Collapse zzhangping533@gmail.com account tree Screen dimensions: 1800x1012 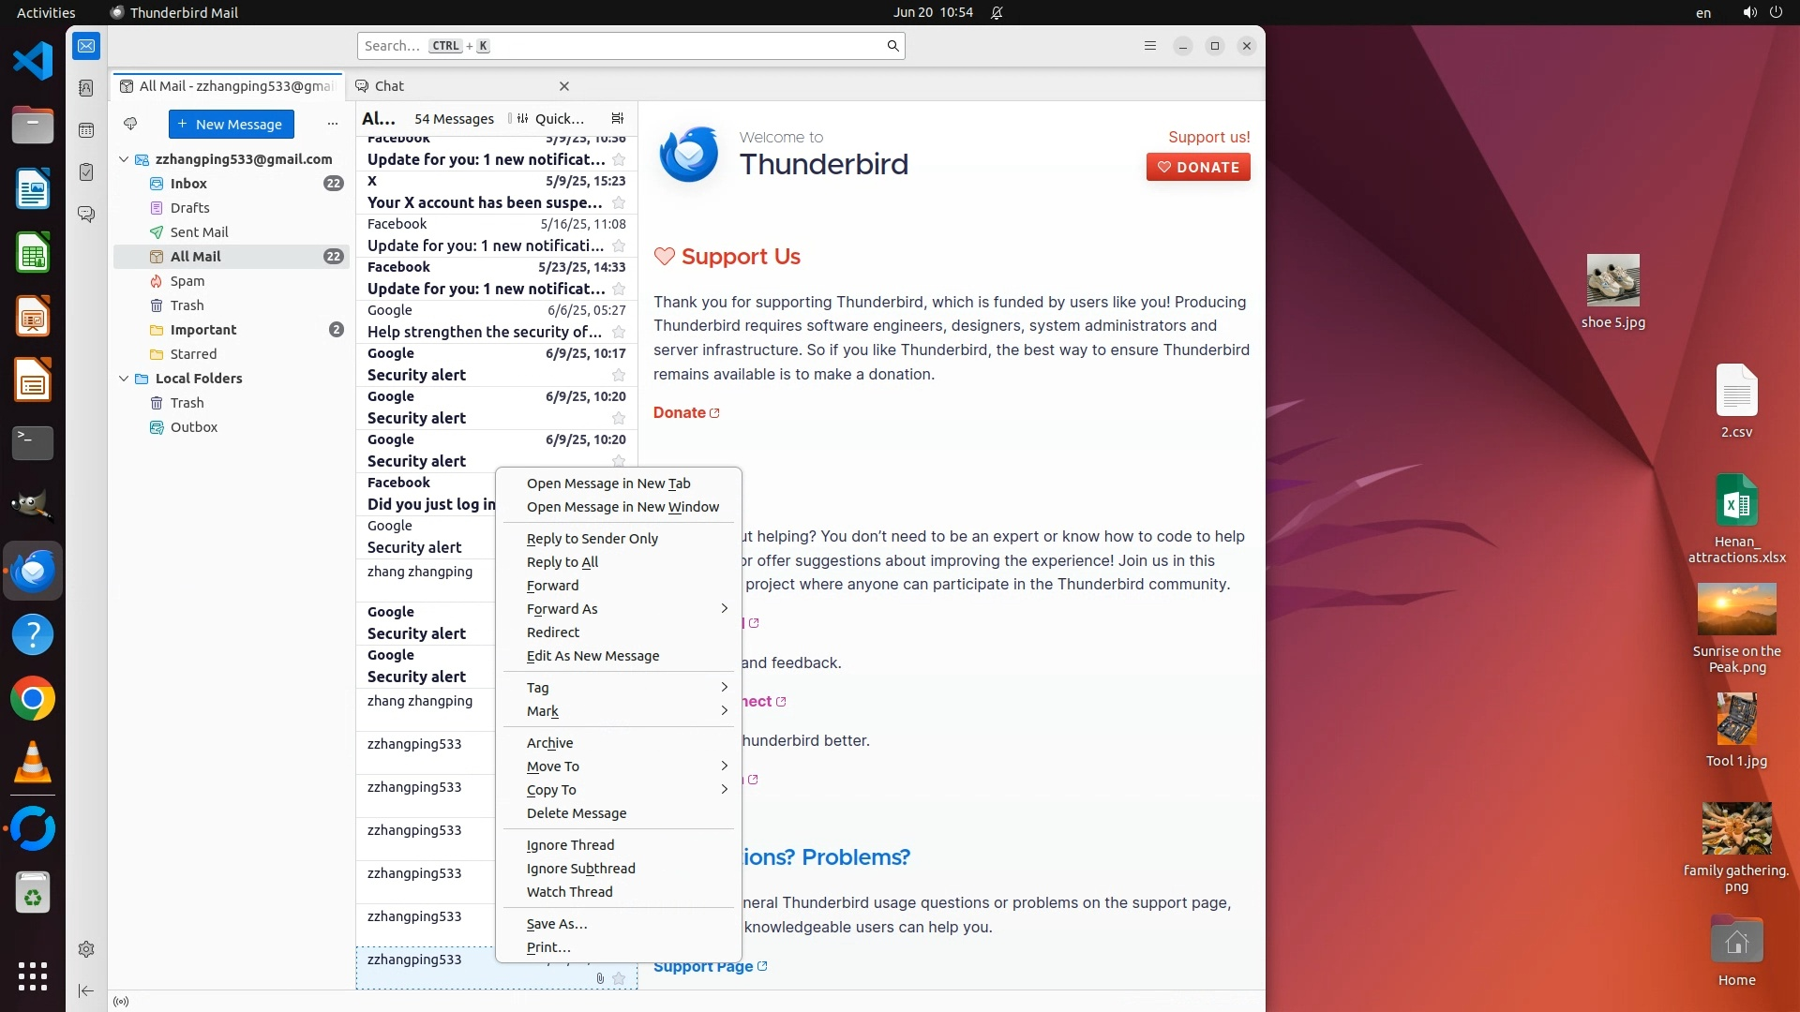pos(124,159)
